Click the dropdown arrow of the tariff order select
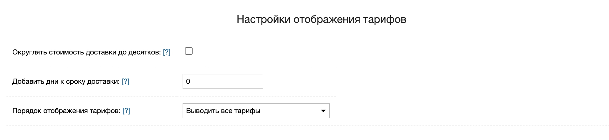Viewport: 609px width, 140px height. tap(323, 111)
